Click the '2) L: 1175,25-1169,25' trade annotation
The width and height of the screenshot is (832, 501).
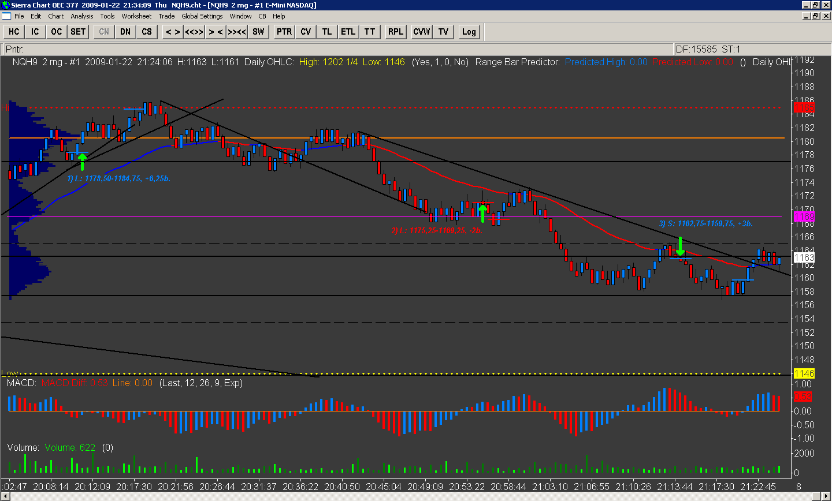pyautogui.click(x=437, y=230)
